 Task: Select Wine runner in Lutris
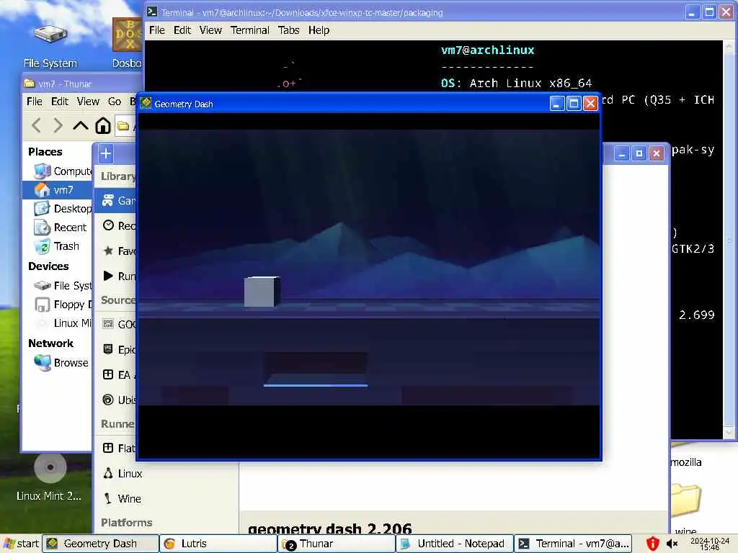click(x=122, y=498)
